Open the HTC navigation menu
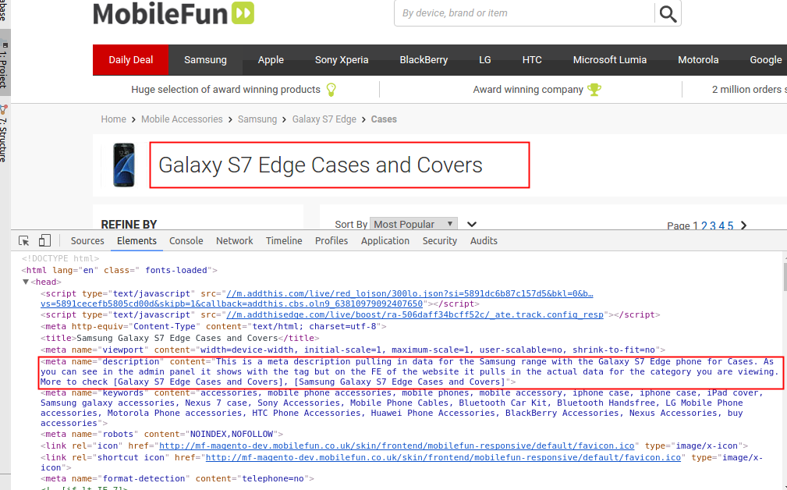 [x=531, y=60]
